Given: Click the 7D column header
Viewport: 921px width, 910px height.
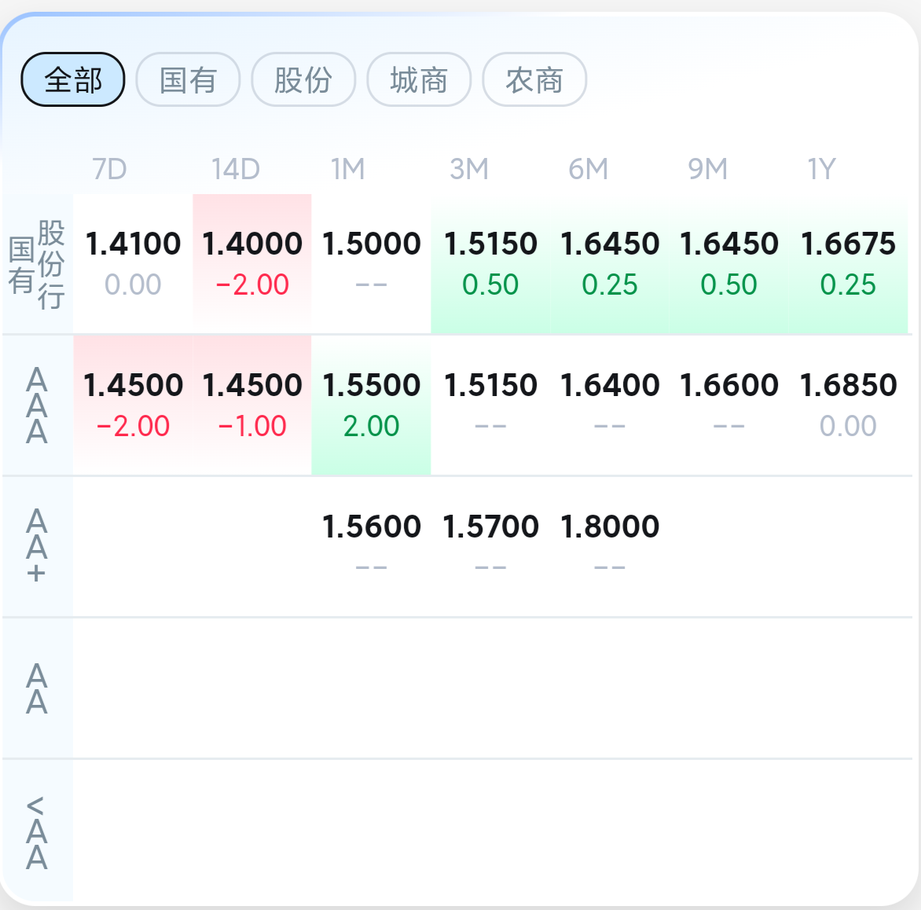Looking at the screenshot, I should (109, 169).
